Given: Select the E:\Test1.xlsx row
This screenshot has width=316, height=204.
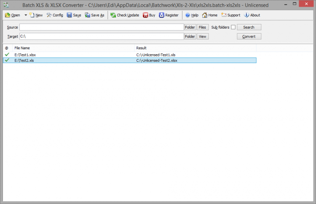Looking at the screenshot, I should pos(130,55).
